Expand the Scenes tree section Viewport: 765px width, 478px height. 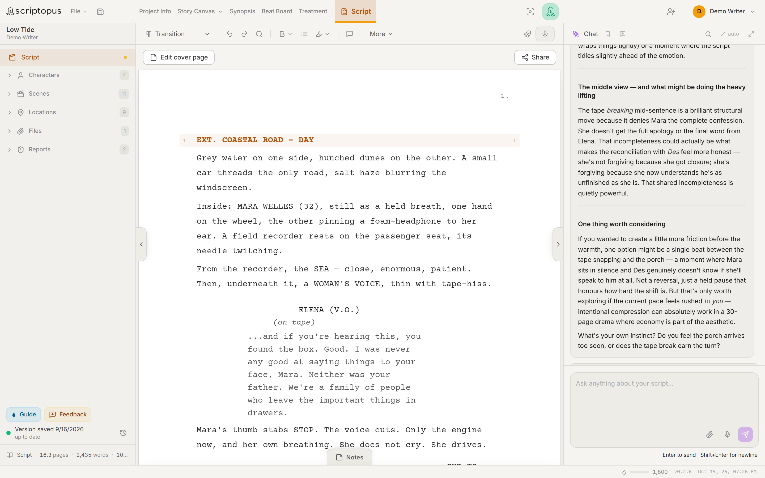(x=10, y=94)
